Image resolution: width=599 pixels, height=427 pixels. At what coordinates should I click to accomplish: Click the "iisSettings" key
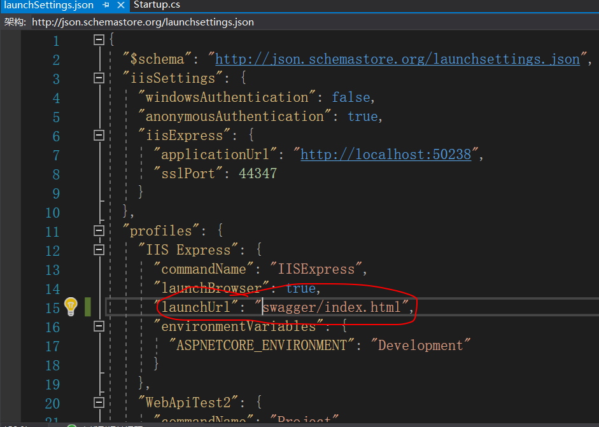[173, 78]
